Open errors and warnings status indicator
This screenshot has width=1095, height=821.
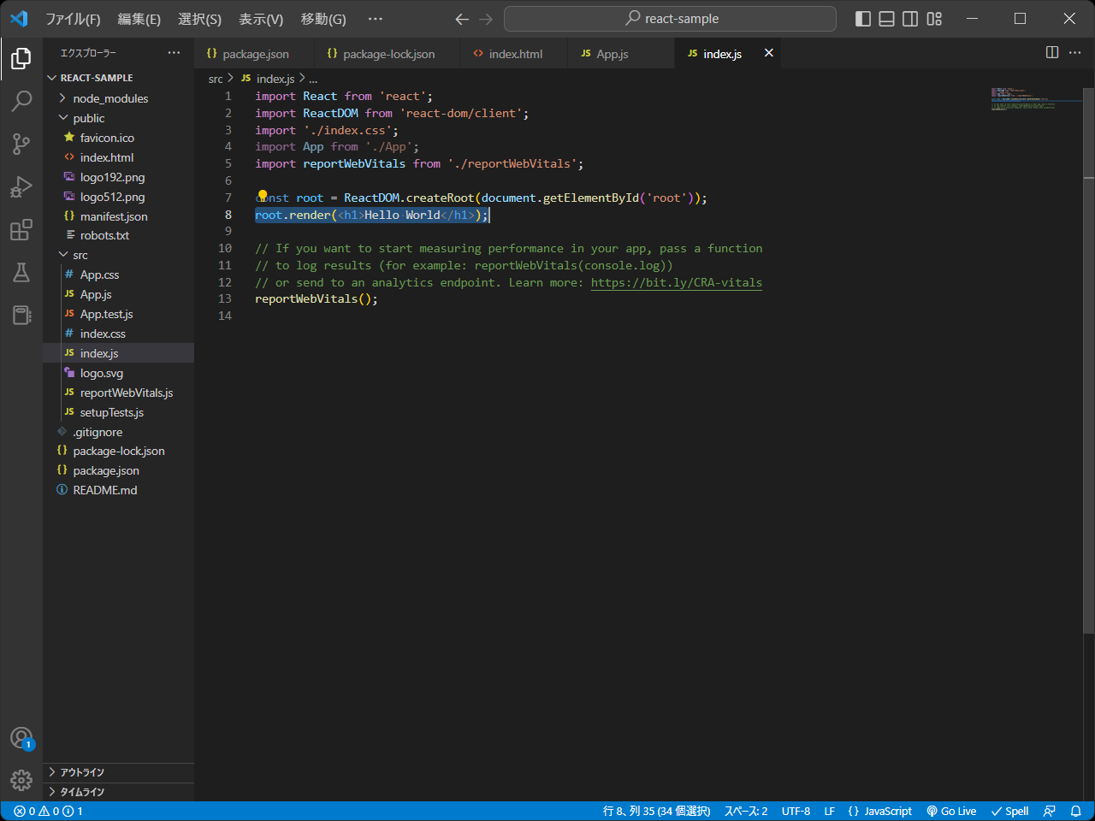click(x=49, y=811)
